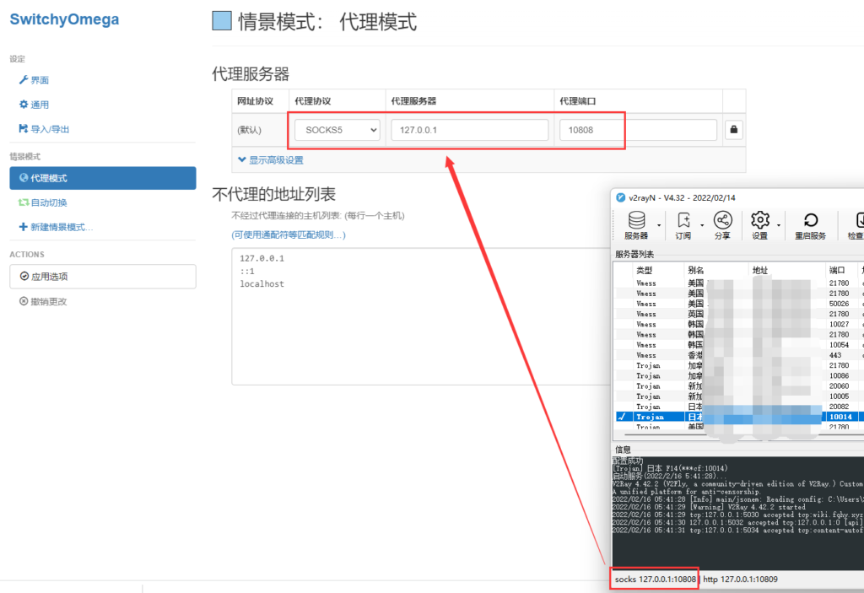Viewport: 864px width, 593px height.
Task: Click the 应用选项 apply button
Action: pyautogui.click(x=102, y=277)
